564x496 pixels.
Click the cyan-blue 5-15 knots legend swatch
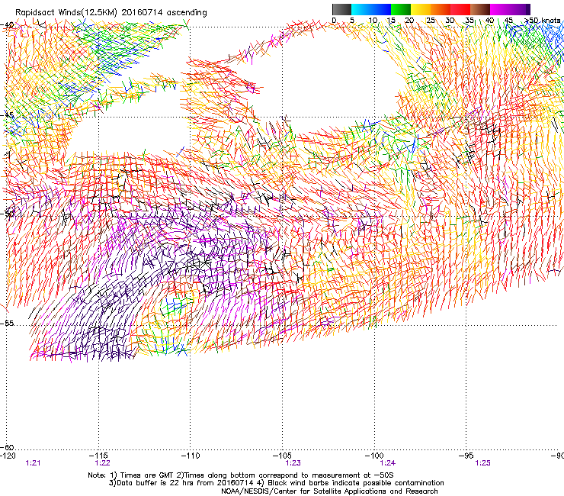click(x=371, y=9)
